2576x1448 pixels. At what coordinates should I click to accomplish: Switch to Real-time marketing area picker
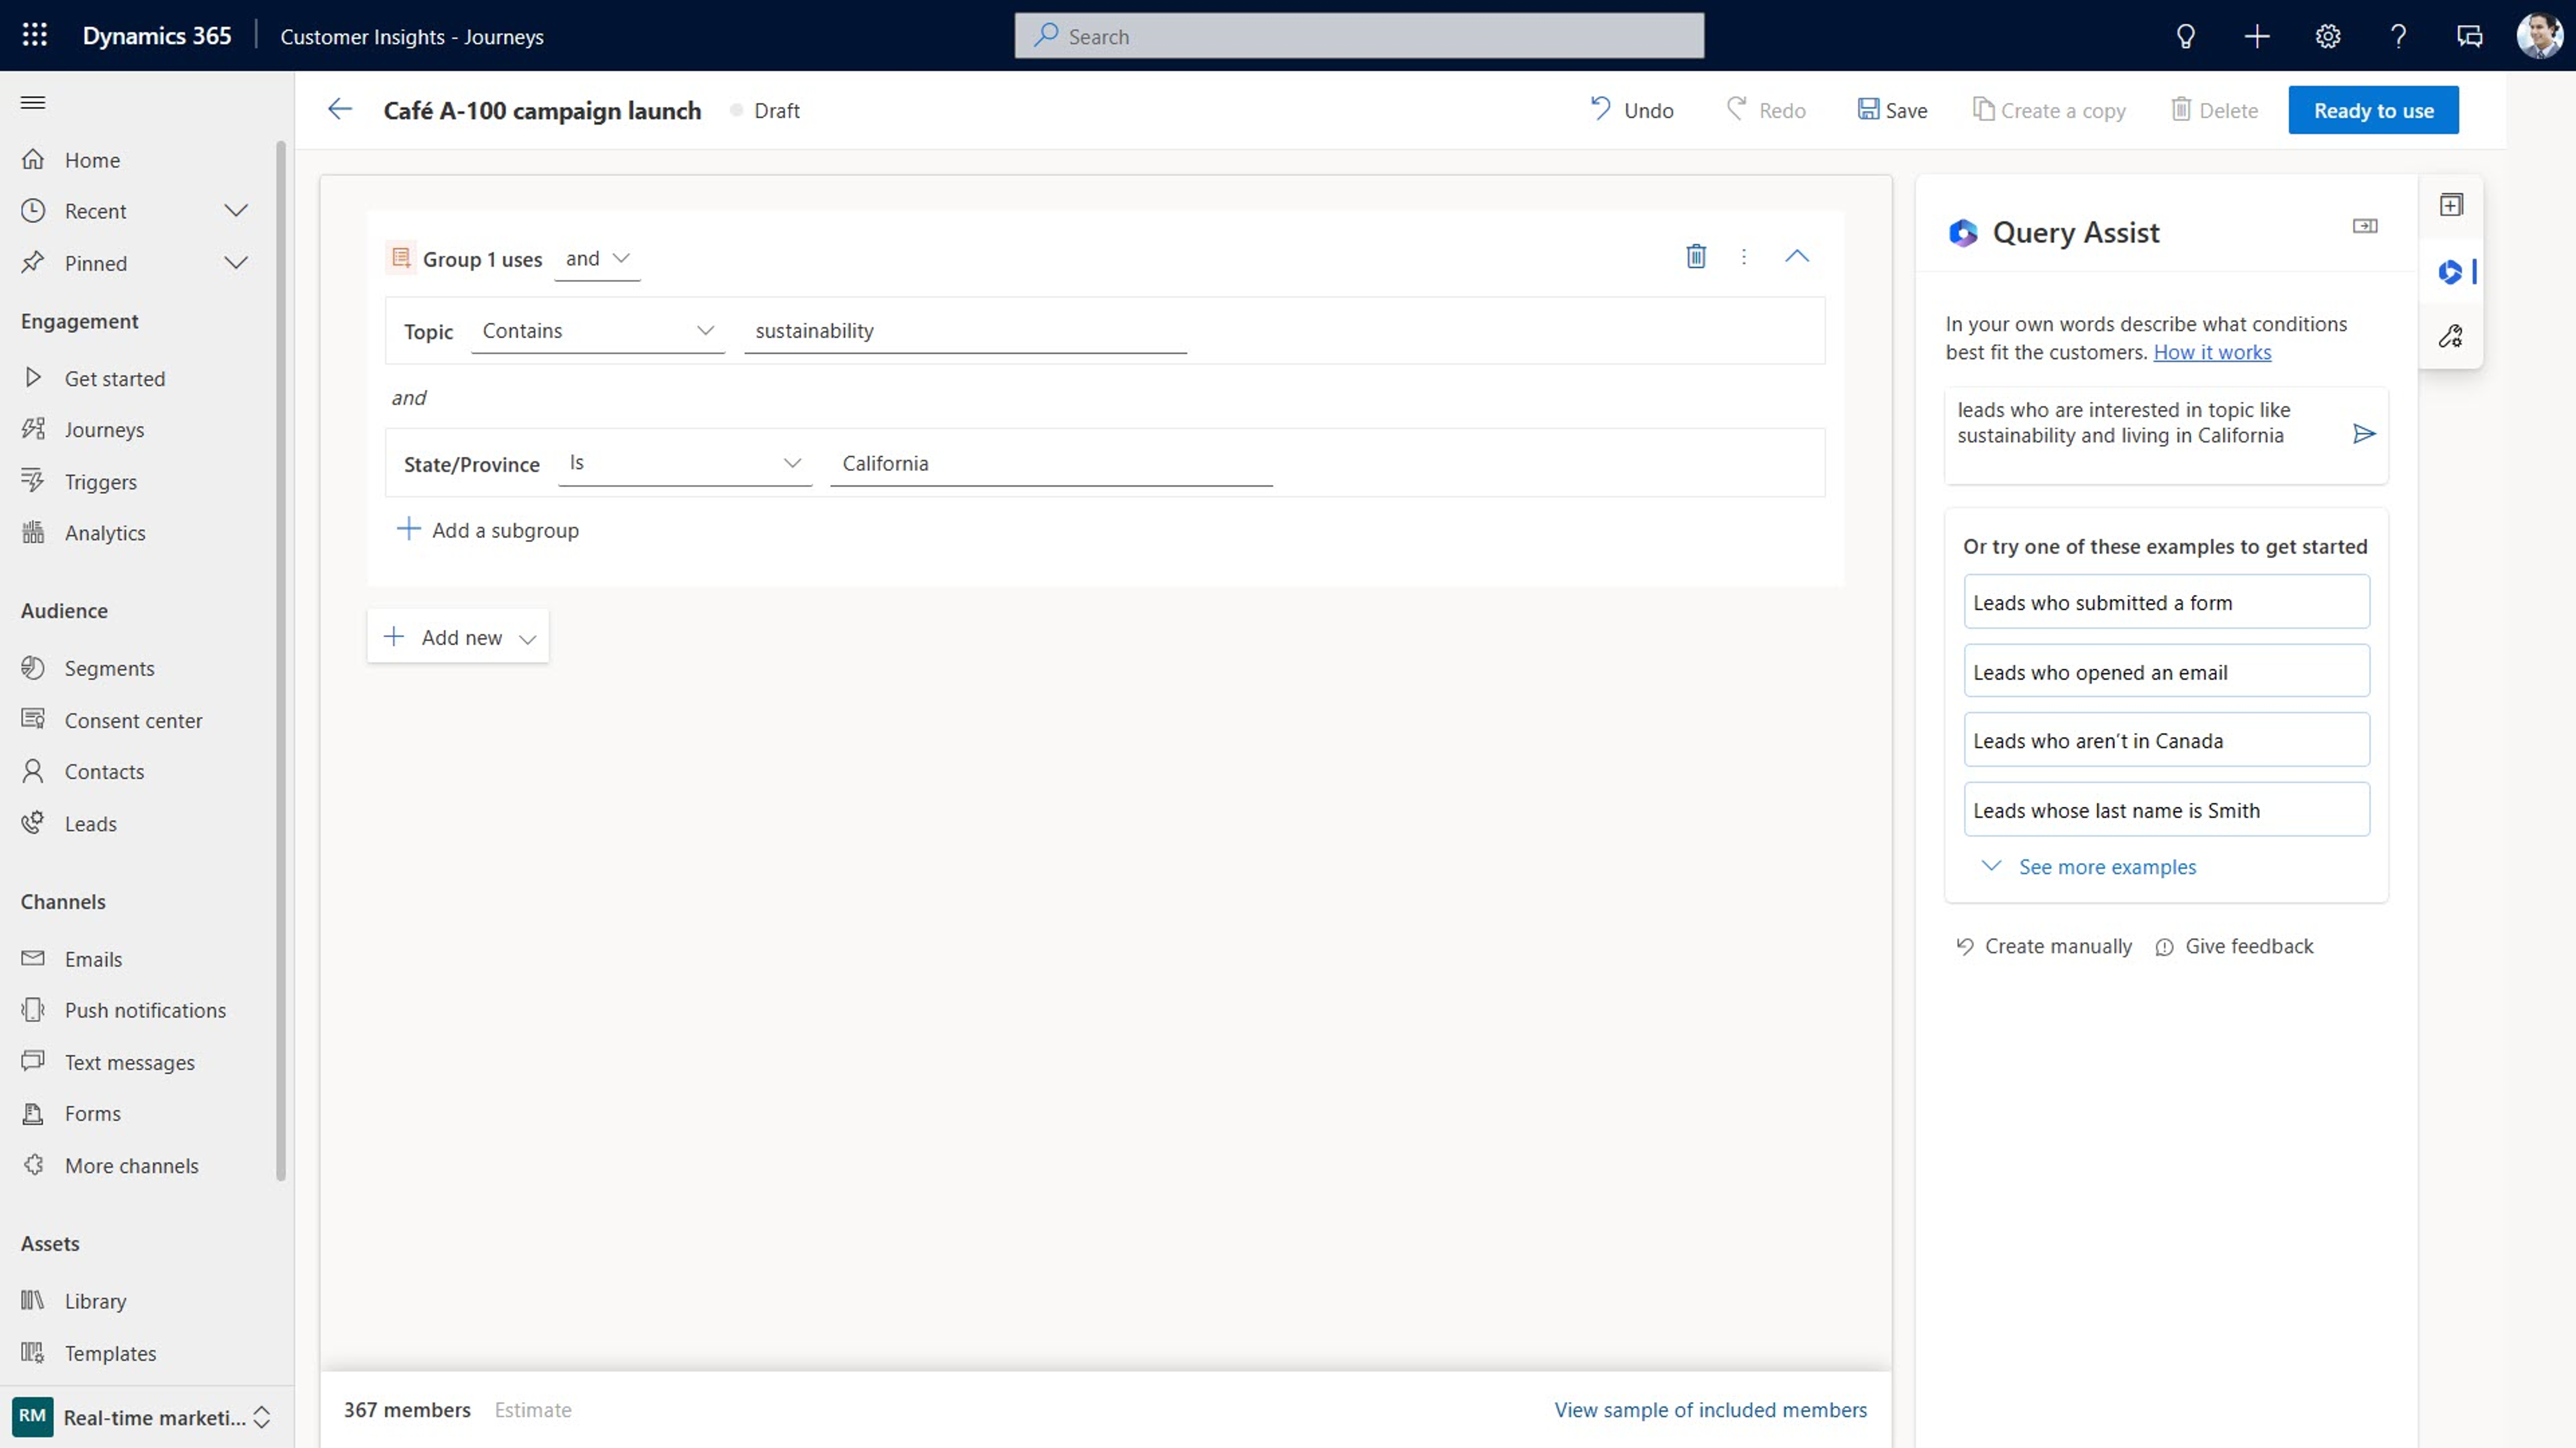click(145, 1417)
